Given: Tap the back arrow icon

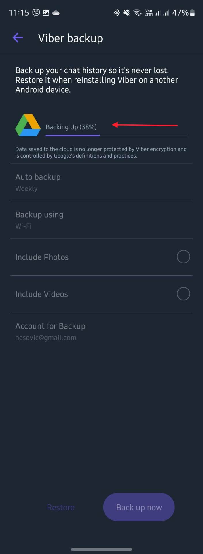Looking at the screenshot, I should (x=18, y=38).
